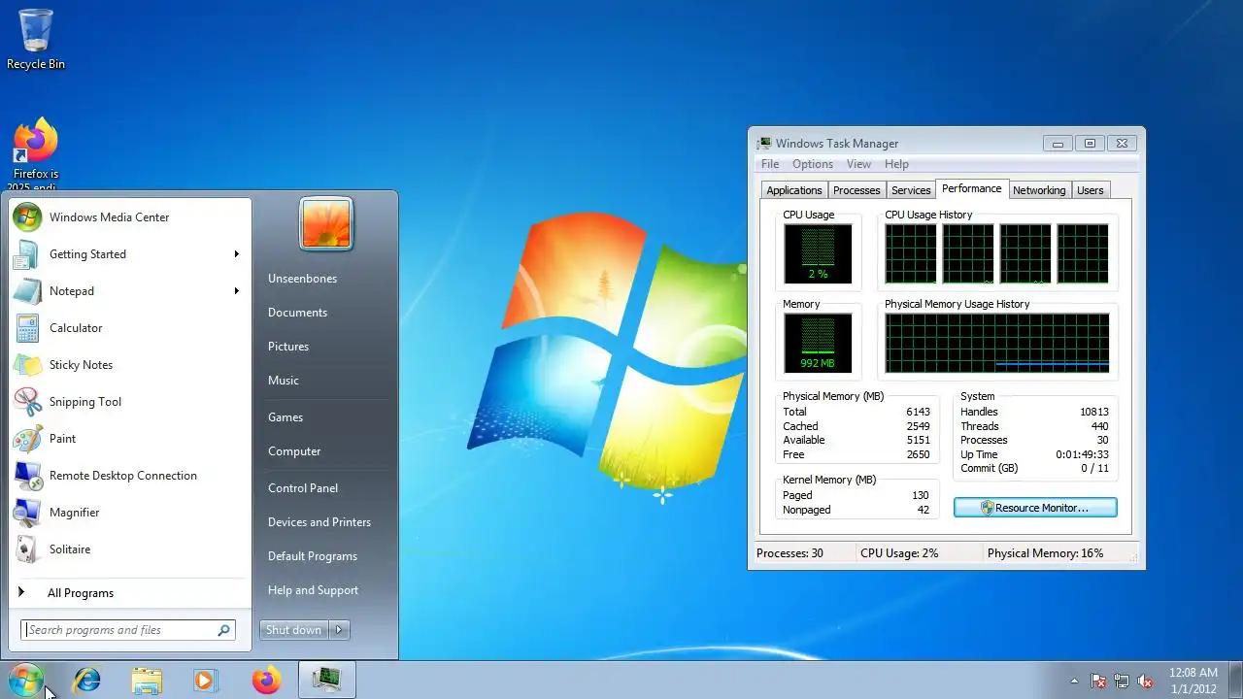The height and width of the screenshot is (699, 1243).
Task: Click the Resource Monitor button
Action: [1035, 508]
